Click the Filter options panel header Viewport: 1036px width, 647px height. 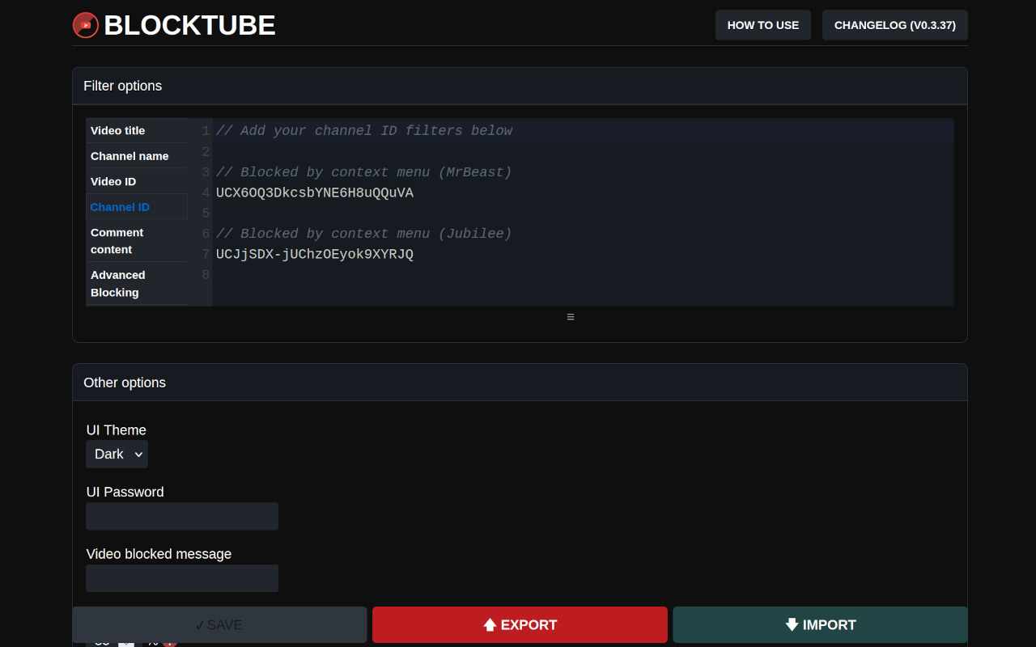(x=520, y=87)
